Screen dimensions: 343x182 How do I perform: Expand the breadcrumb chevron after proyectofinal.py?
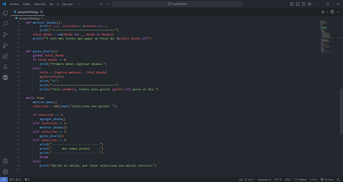coord(41,18)
